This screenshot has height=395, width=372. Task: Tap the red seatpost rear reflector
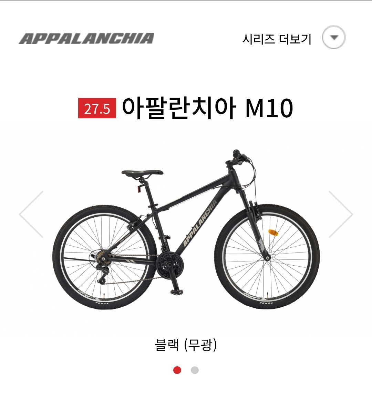pos(138,189)
